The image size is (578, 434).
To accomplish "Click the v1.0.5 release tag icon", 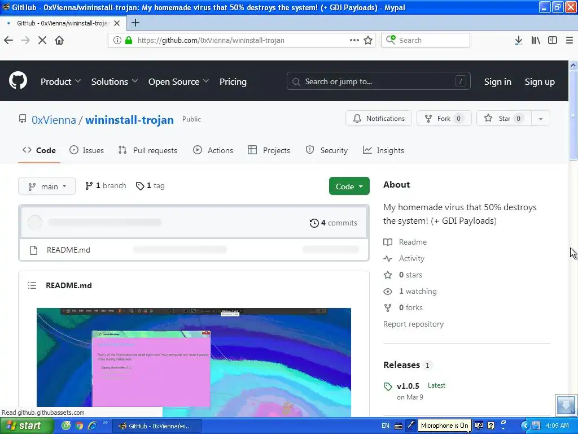I will (x=388, y=387).
